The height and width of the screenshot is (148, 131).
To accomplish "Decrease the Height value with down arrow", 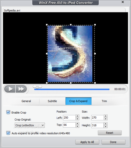I will tap(105, 127).
